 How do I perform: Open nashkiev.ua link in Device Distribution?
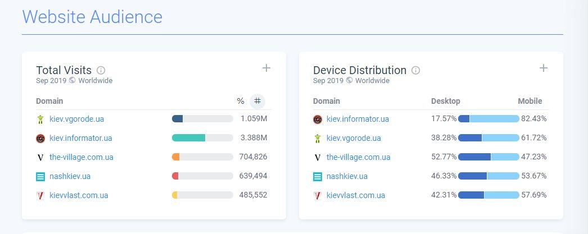click(x=347, y=176)
